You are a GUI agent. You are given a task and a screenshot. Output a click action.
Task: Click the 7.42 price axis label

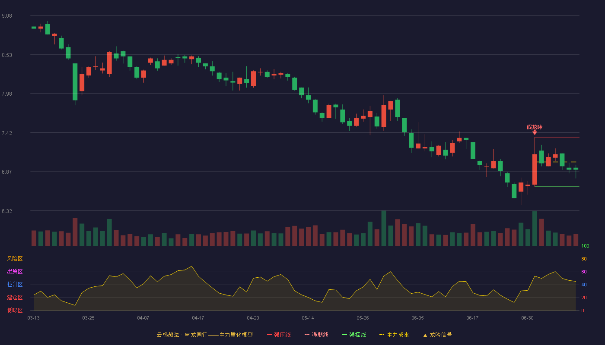click(x=7, y=133)
